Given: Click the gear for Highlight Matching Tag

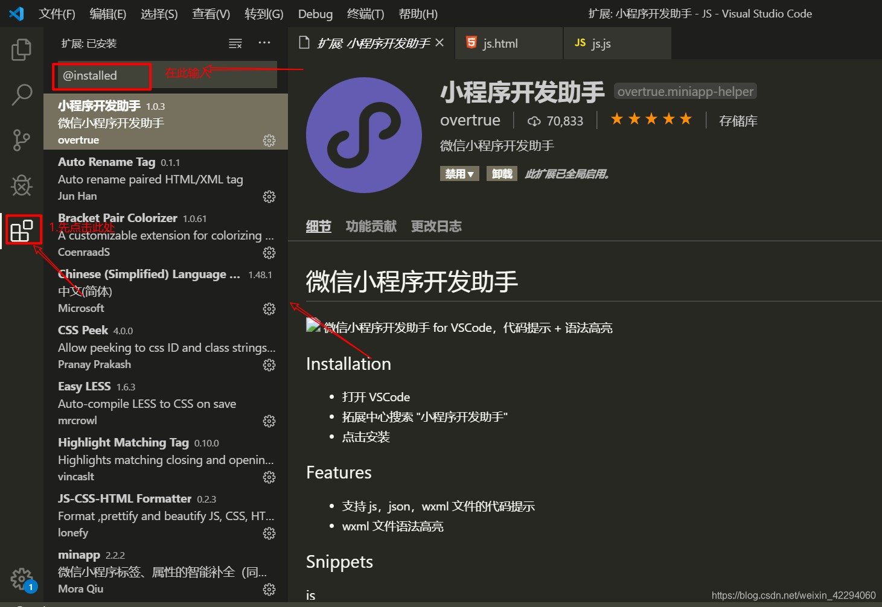Looking at the screenshot, I should click(269, 477).
